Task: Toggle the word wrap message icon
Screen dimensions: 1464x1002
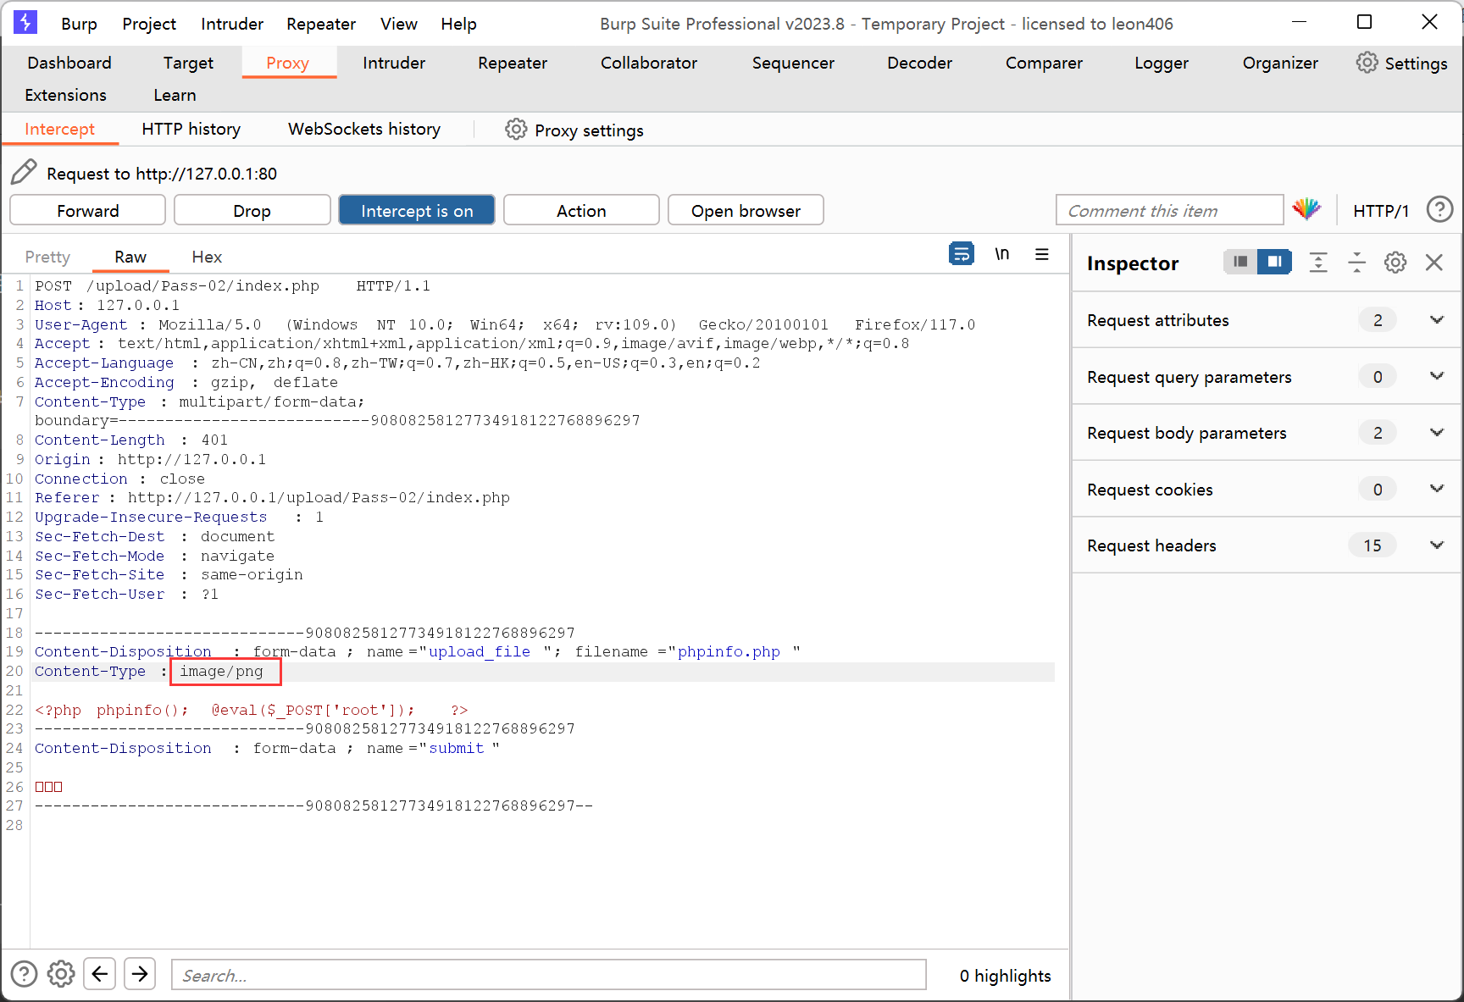Action: [962, 254]
